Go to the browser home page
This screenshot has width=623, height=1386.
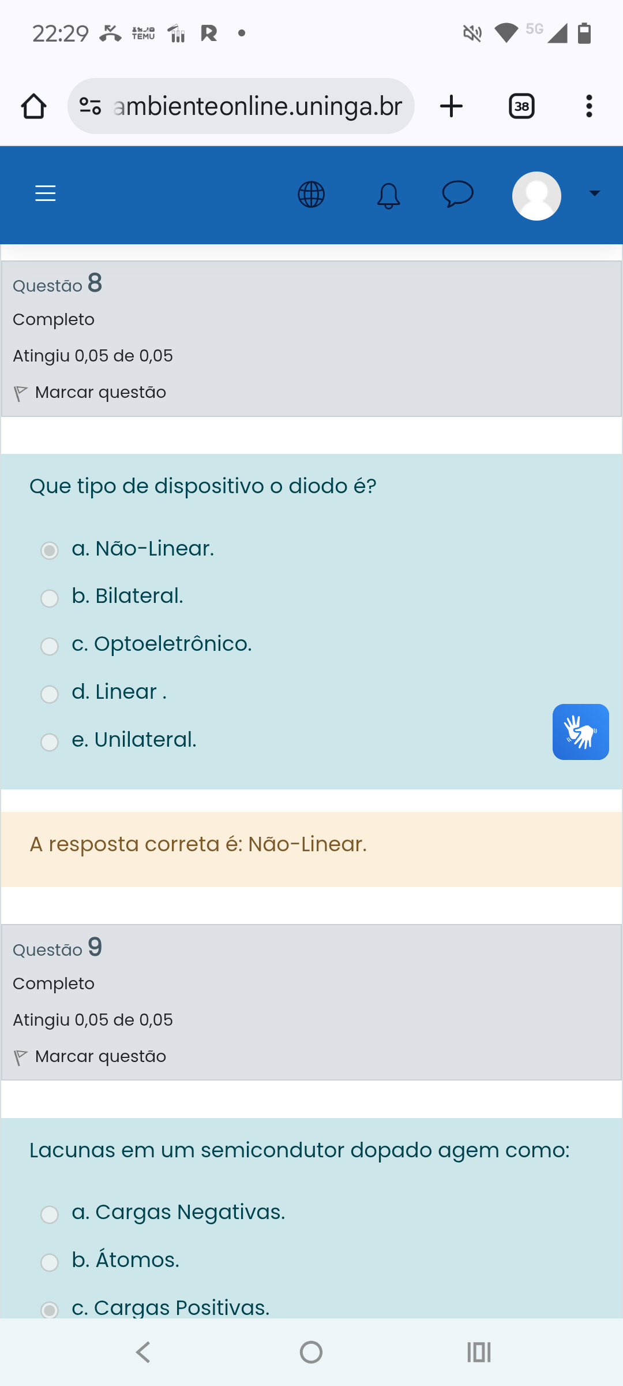tap(33, 106)
